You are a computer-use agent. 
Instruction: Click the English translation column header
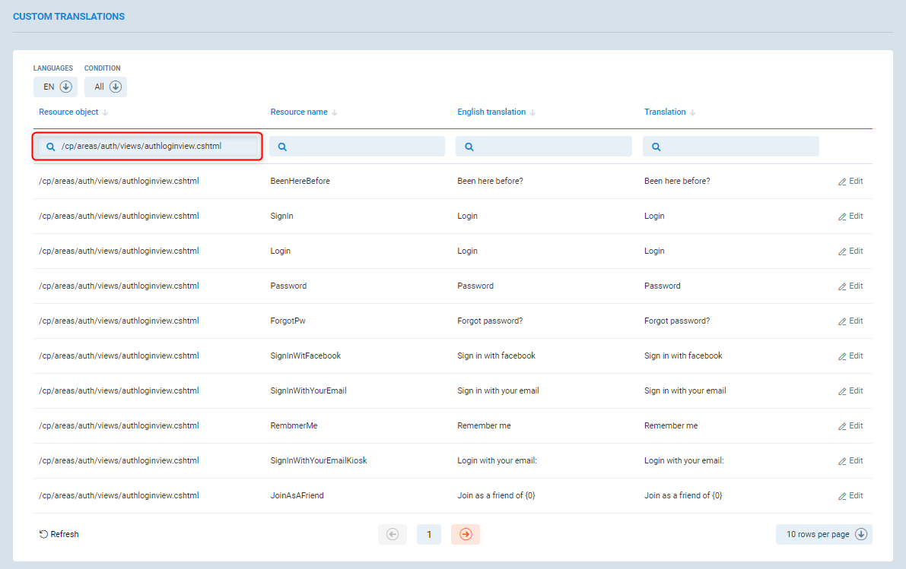491,112
